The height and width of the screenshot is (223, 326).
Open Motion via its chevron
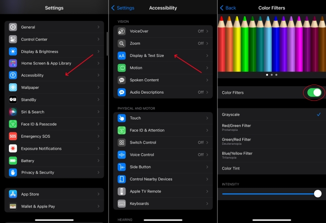tap(207, 68)
